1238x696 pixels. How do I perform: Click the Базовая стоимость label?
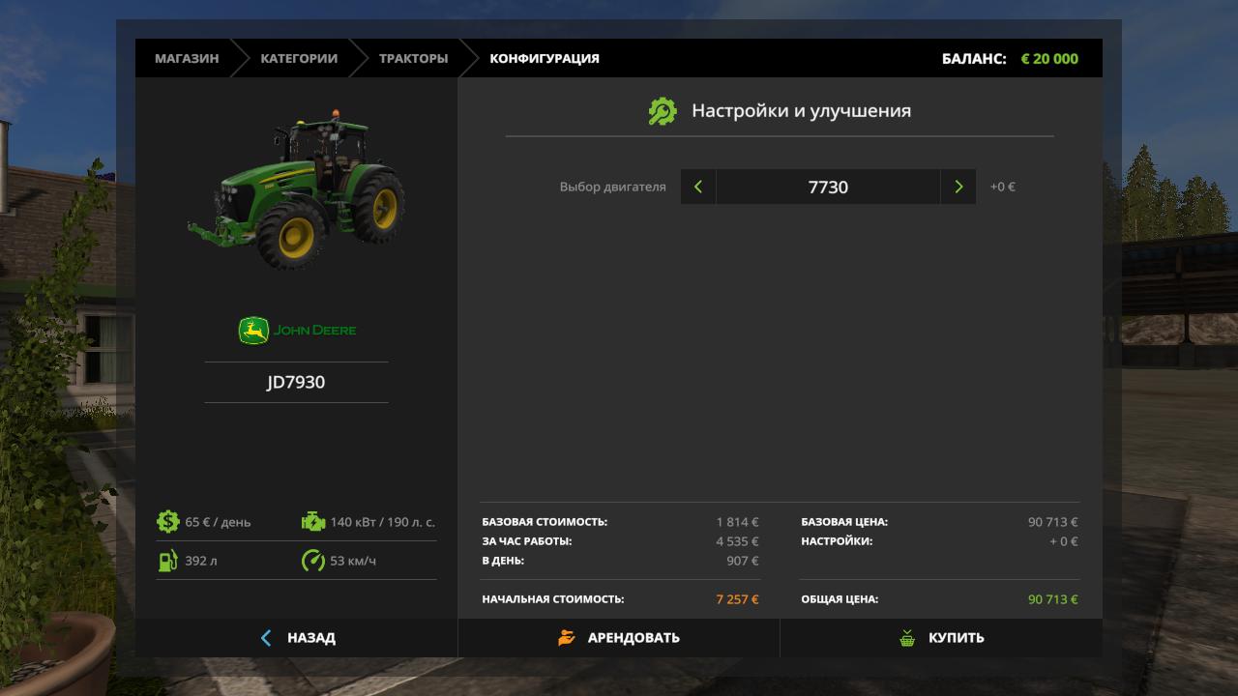point(545,522)
